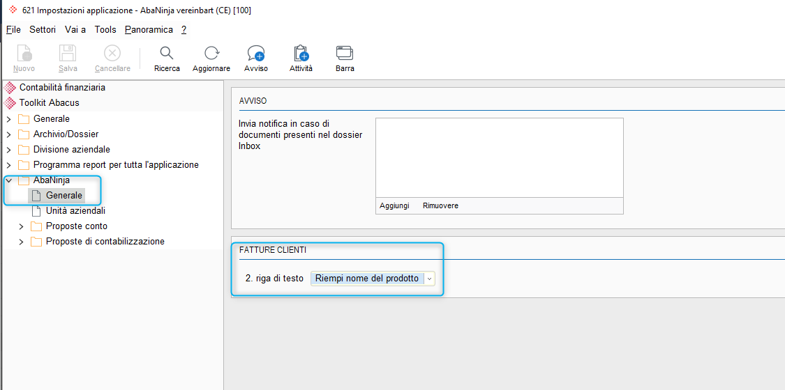Screen dimensions: 785x390
Task: Click the Aggiornare refresh icon
Action: coord(211,53)
